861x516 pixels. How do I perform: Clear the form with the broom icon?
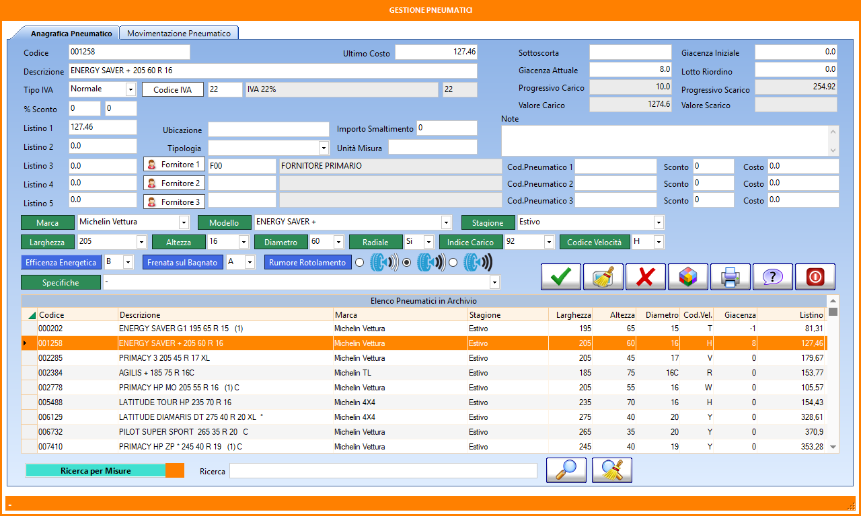pos(603,277)
